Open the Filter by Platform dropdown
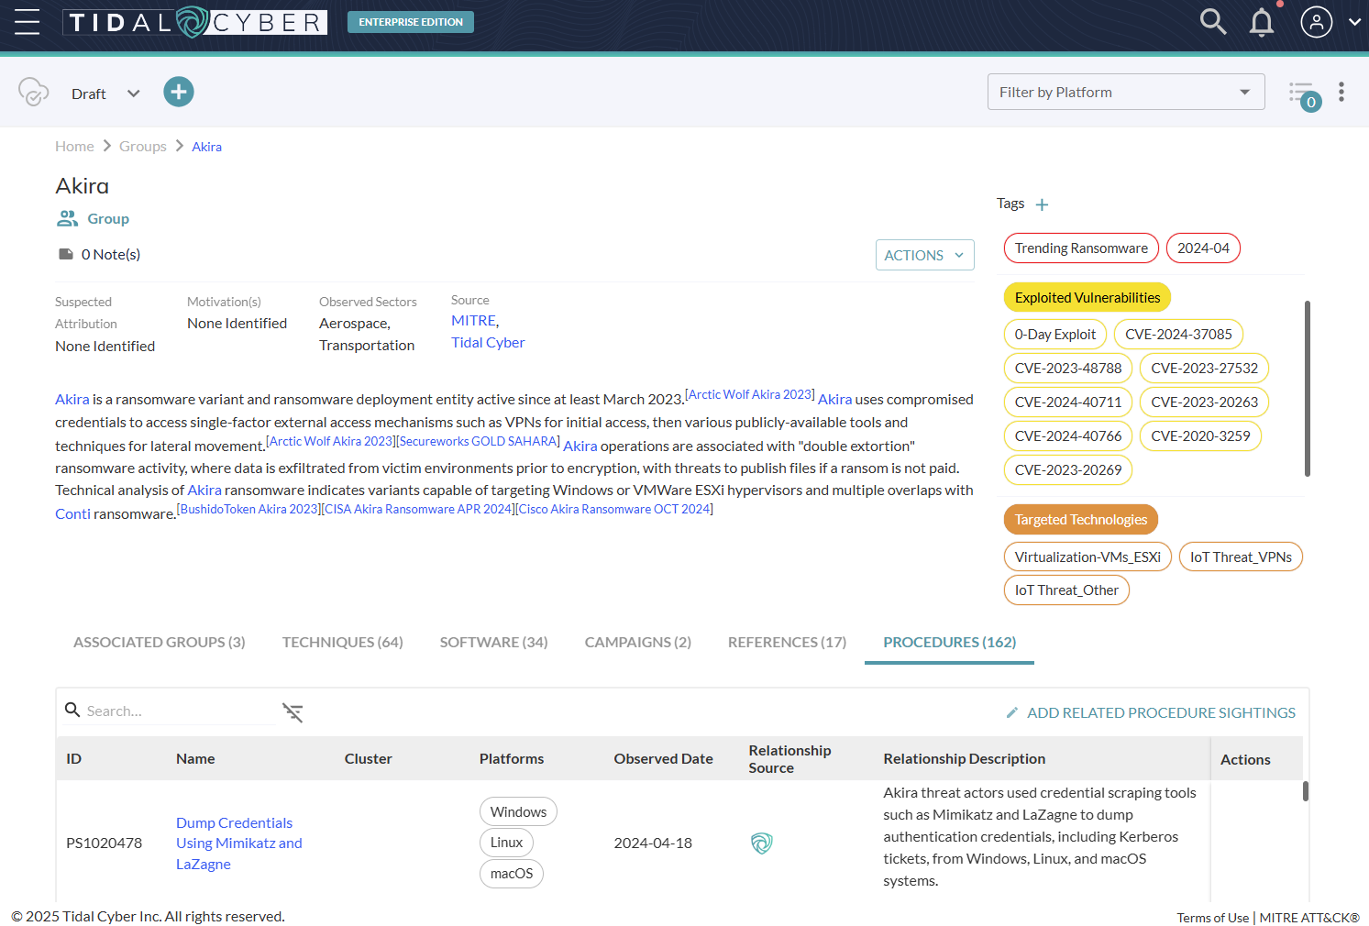Screen dimensions: 1369x926 (1126, 92)
